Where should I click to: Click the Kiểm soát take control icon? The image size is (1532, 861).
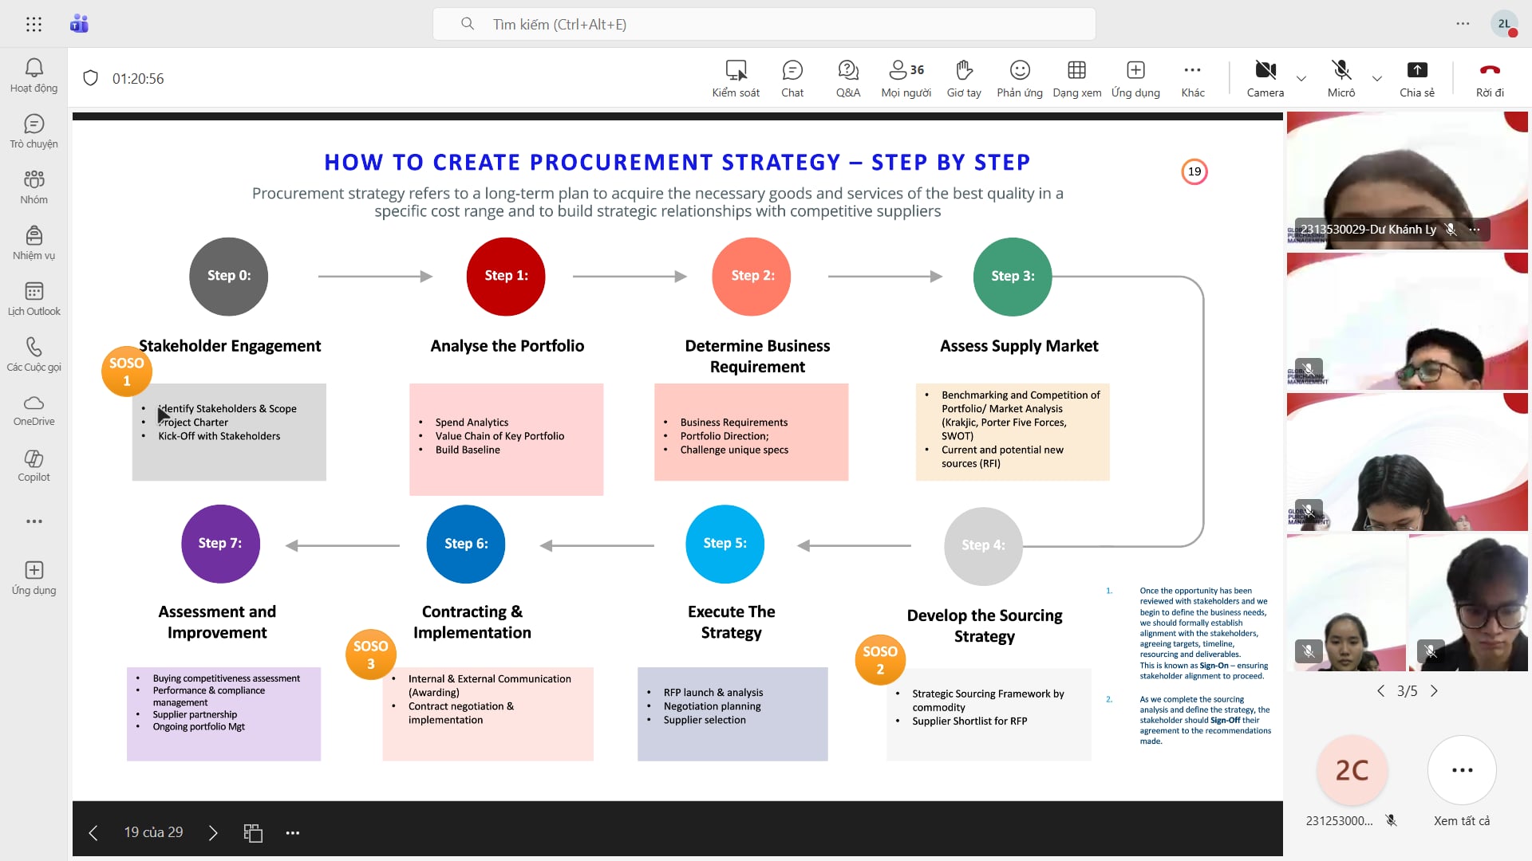(736, 78)
